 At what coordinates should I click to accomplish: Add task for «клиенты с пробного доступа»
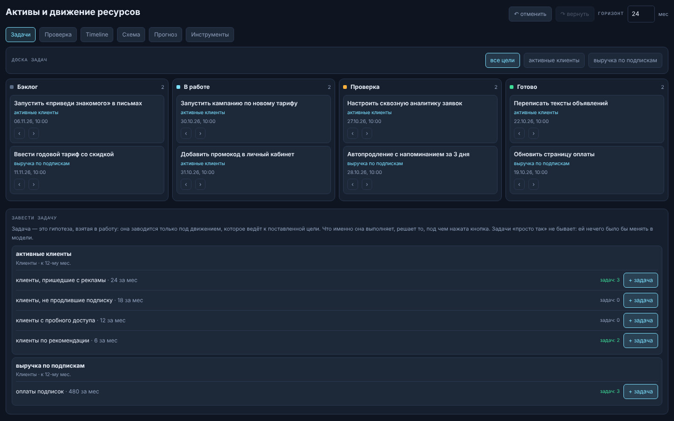640,320
